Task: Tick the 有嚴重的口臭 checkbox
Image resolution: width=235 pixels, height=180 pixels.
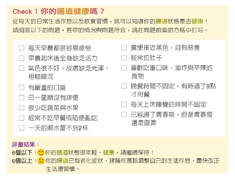Action: pos(22,88)
